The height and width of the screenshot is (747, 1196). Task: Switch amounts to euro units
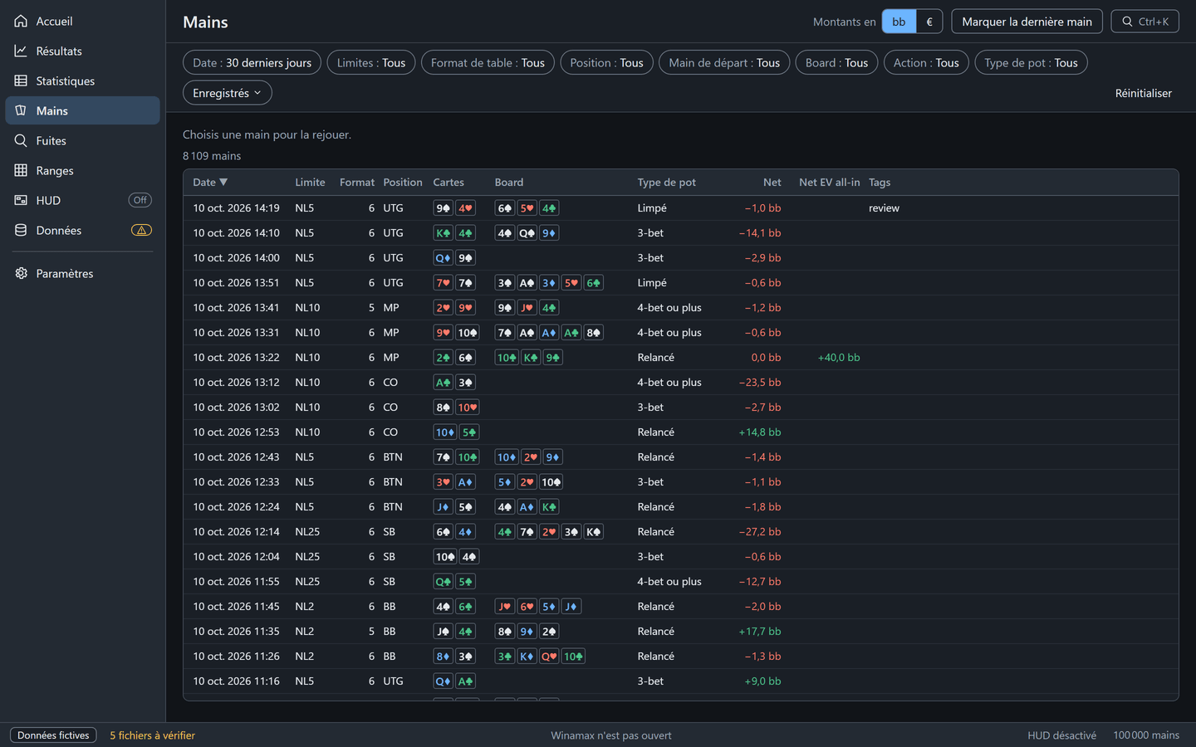(x=929, y=22)
